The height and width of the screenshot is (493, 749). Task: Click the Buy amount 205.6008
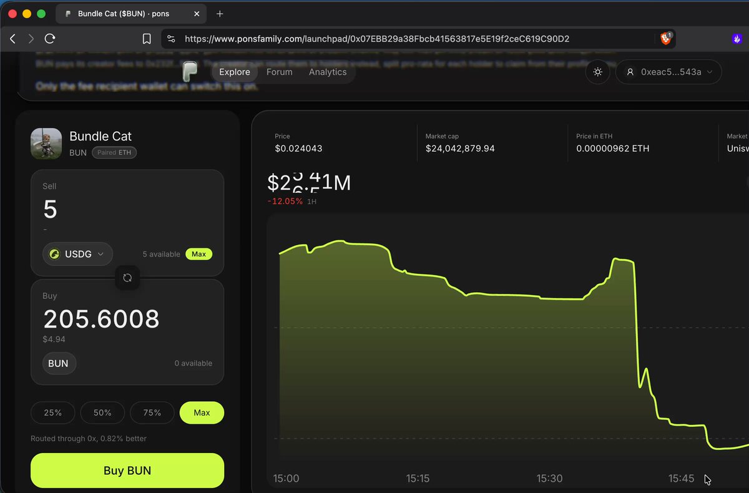click(101, 319)
